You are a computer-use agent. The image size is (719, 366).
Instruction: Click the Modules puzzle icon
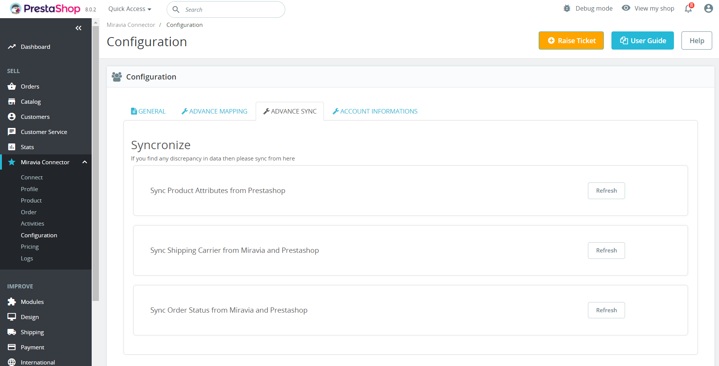(12, 302)
